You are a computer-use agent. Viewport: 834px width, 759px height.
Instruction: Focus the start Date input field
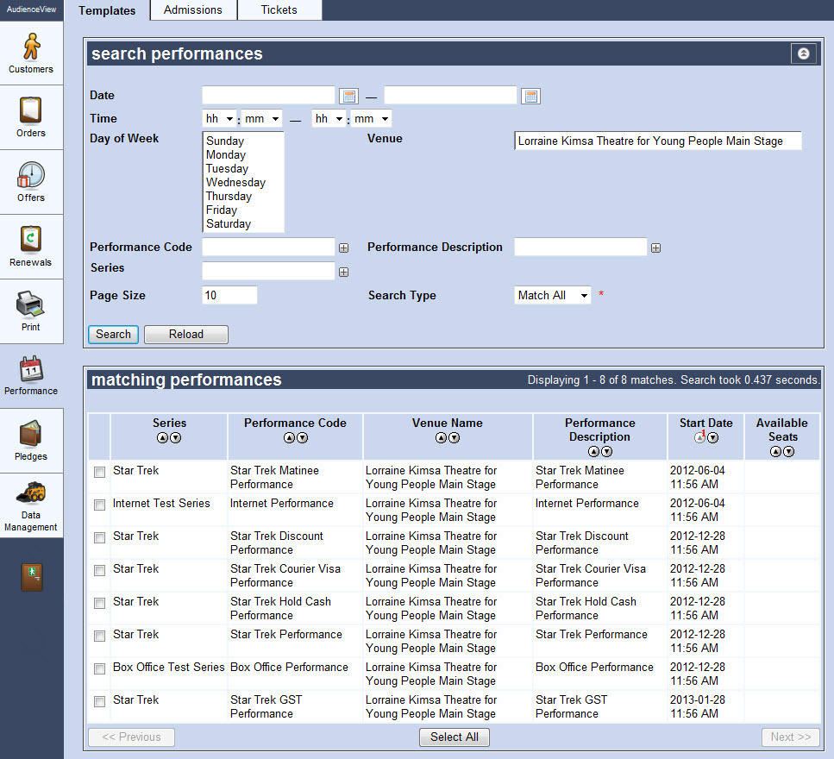(268, 95)
